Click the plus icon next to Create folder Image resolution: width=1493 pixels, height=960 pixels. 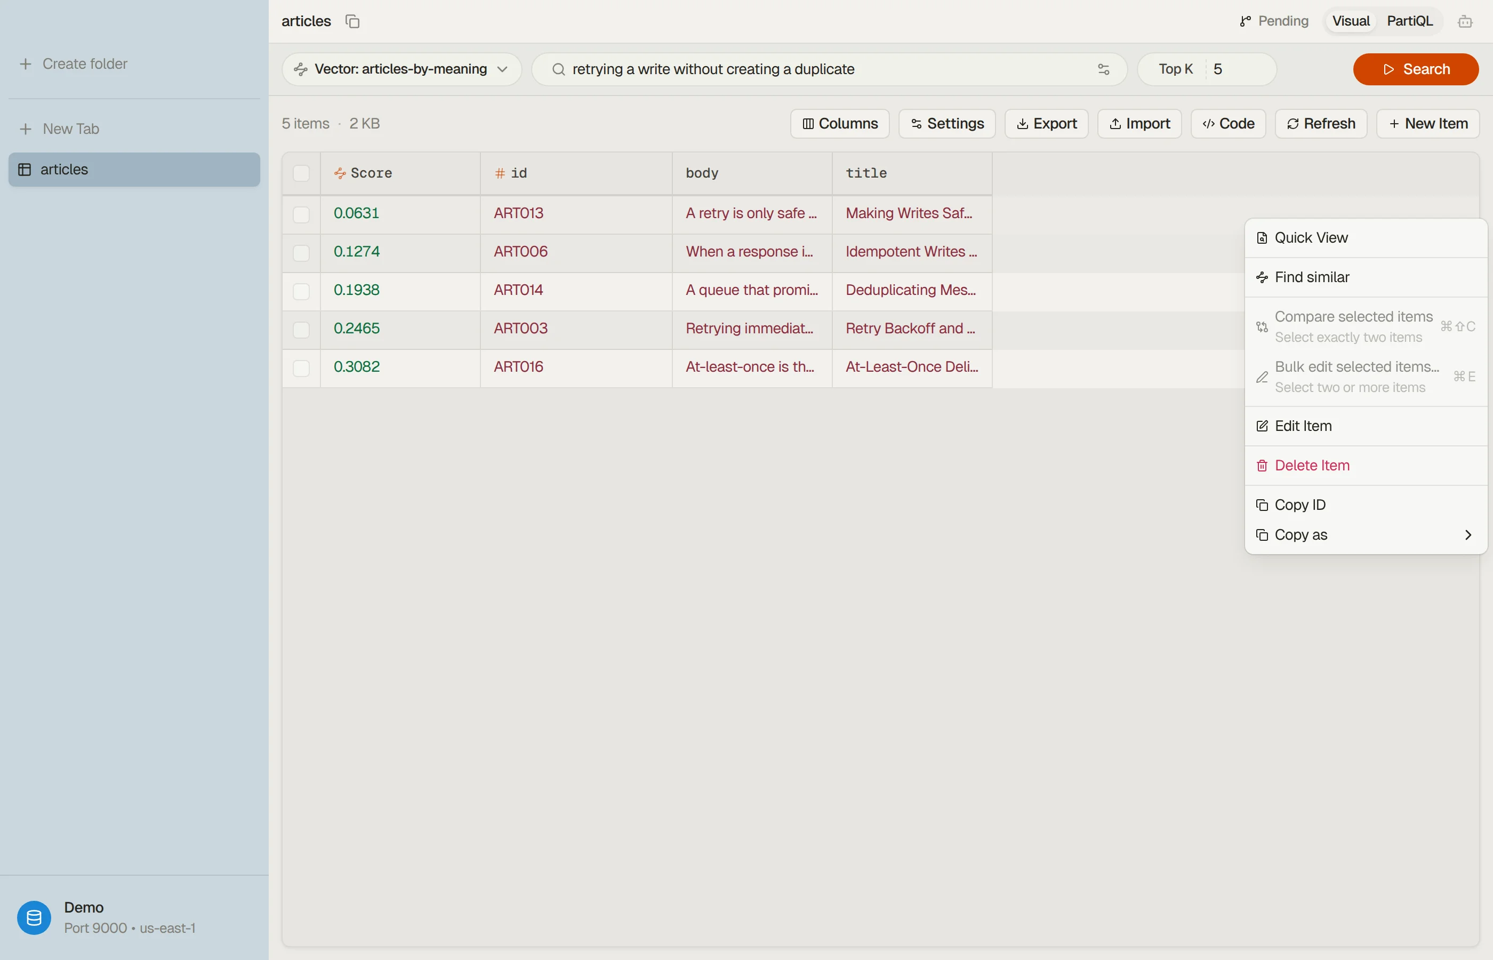click(x=26, y=64)
